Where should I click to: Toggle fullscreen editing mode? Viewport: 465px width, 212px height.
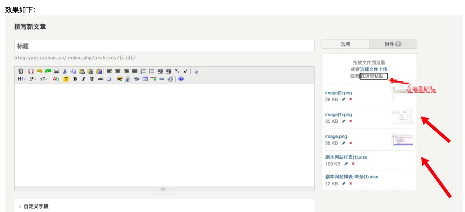click(x=31, y=71)
